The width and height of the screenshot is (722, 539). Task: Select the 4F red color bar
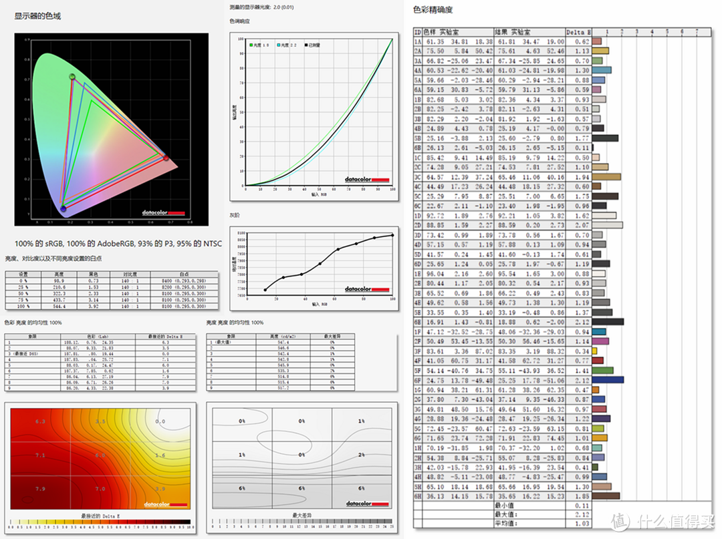(598, 361)
